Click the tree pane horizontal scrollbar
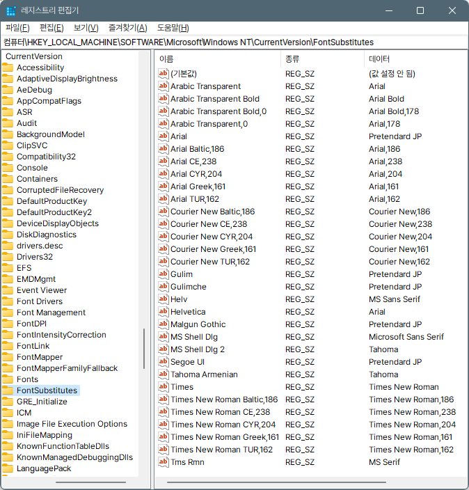469x490 pixels. point(90,482)
